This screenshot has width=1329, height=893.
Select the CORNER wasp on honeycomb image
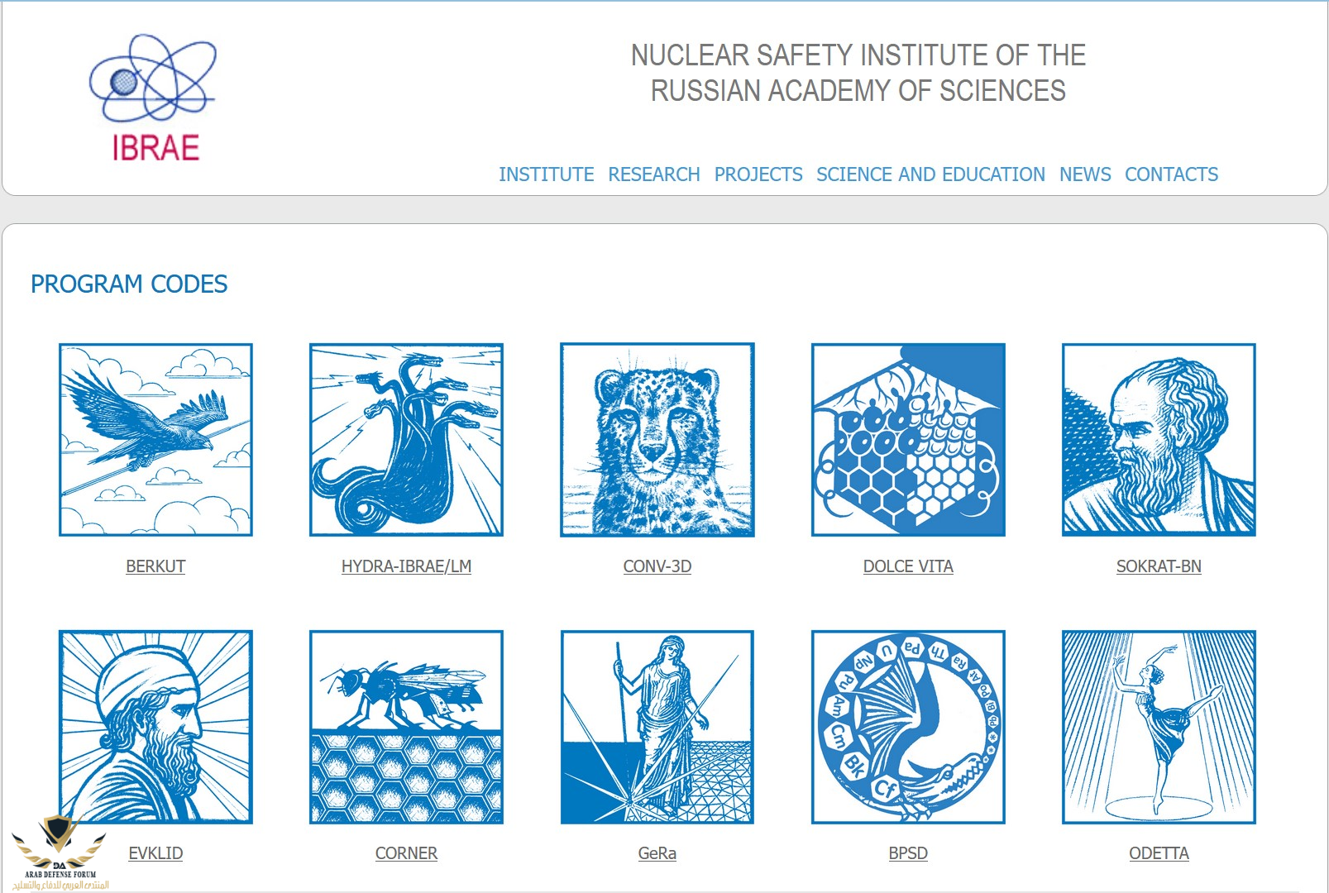click(x=406, y=727)
